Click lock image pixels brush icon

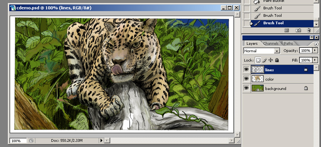click(x=264, y=60)
